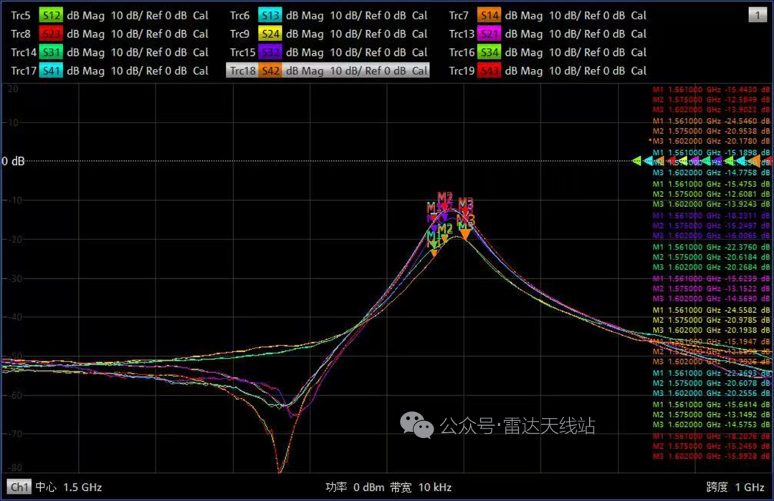Click the span 1 GHz readout
The height and width of the screenshot is (501, 774).
pos(735,487)
